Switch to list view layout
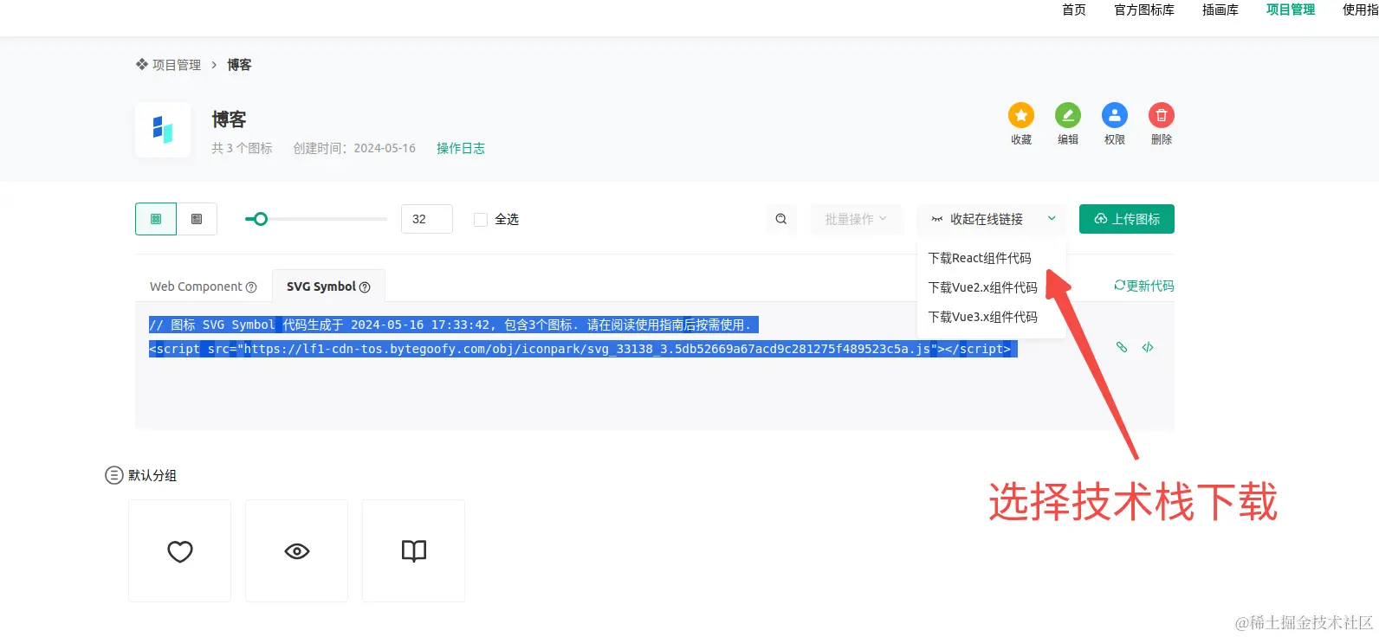1379x637 pixels. [197, 219]
